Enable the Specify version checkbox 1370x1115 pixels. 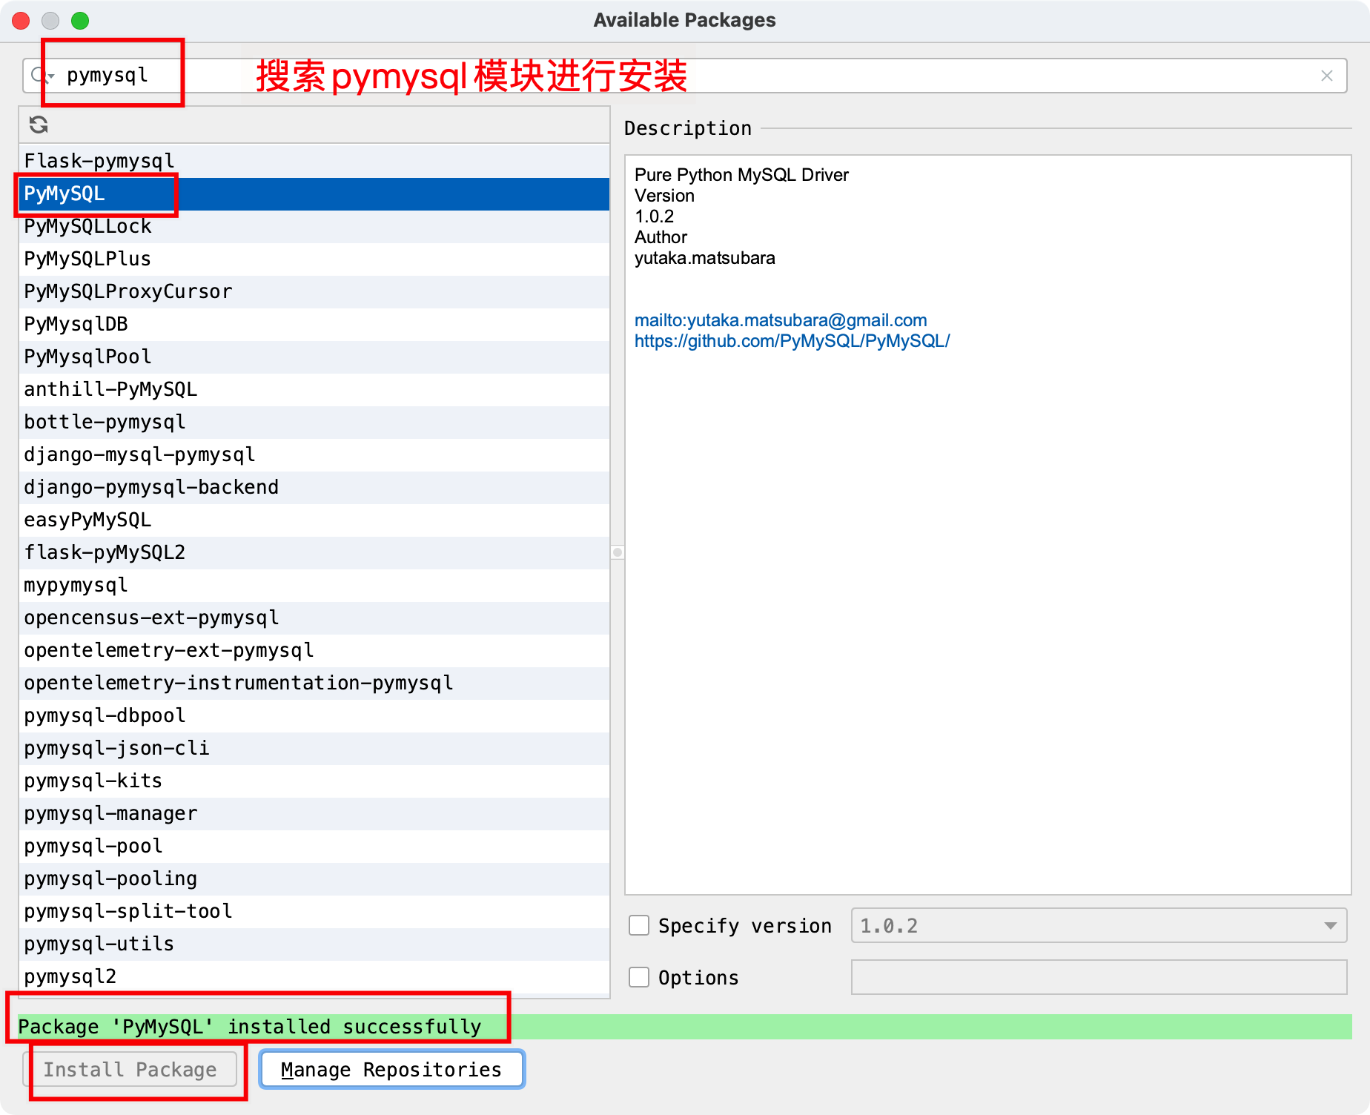[x=639, y=925]
